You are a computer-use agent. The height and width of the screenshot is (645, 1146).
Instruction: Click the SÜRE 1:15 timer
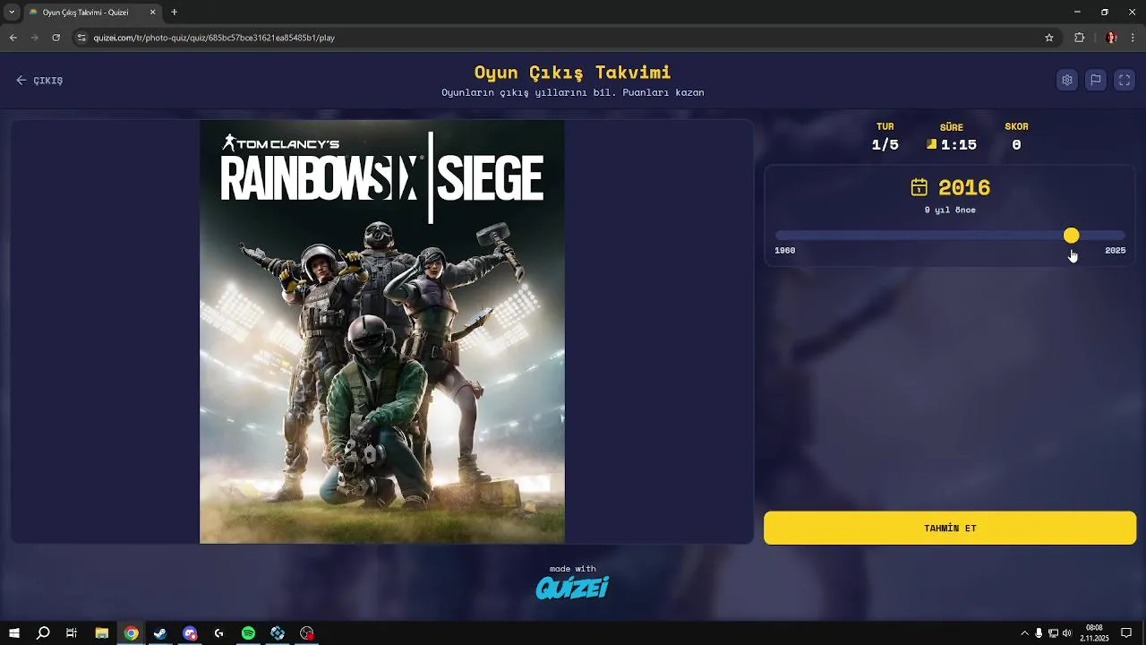pyautogui.click(x=952, y=137)
